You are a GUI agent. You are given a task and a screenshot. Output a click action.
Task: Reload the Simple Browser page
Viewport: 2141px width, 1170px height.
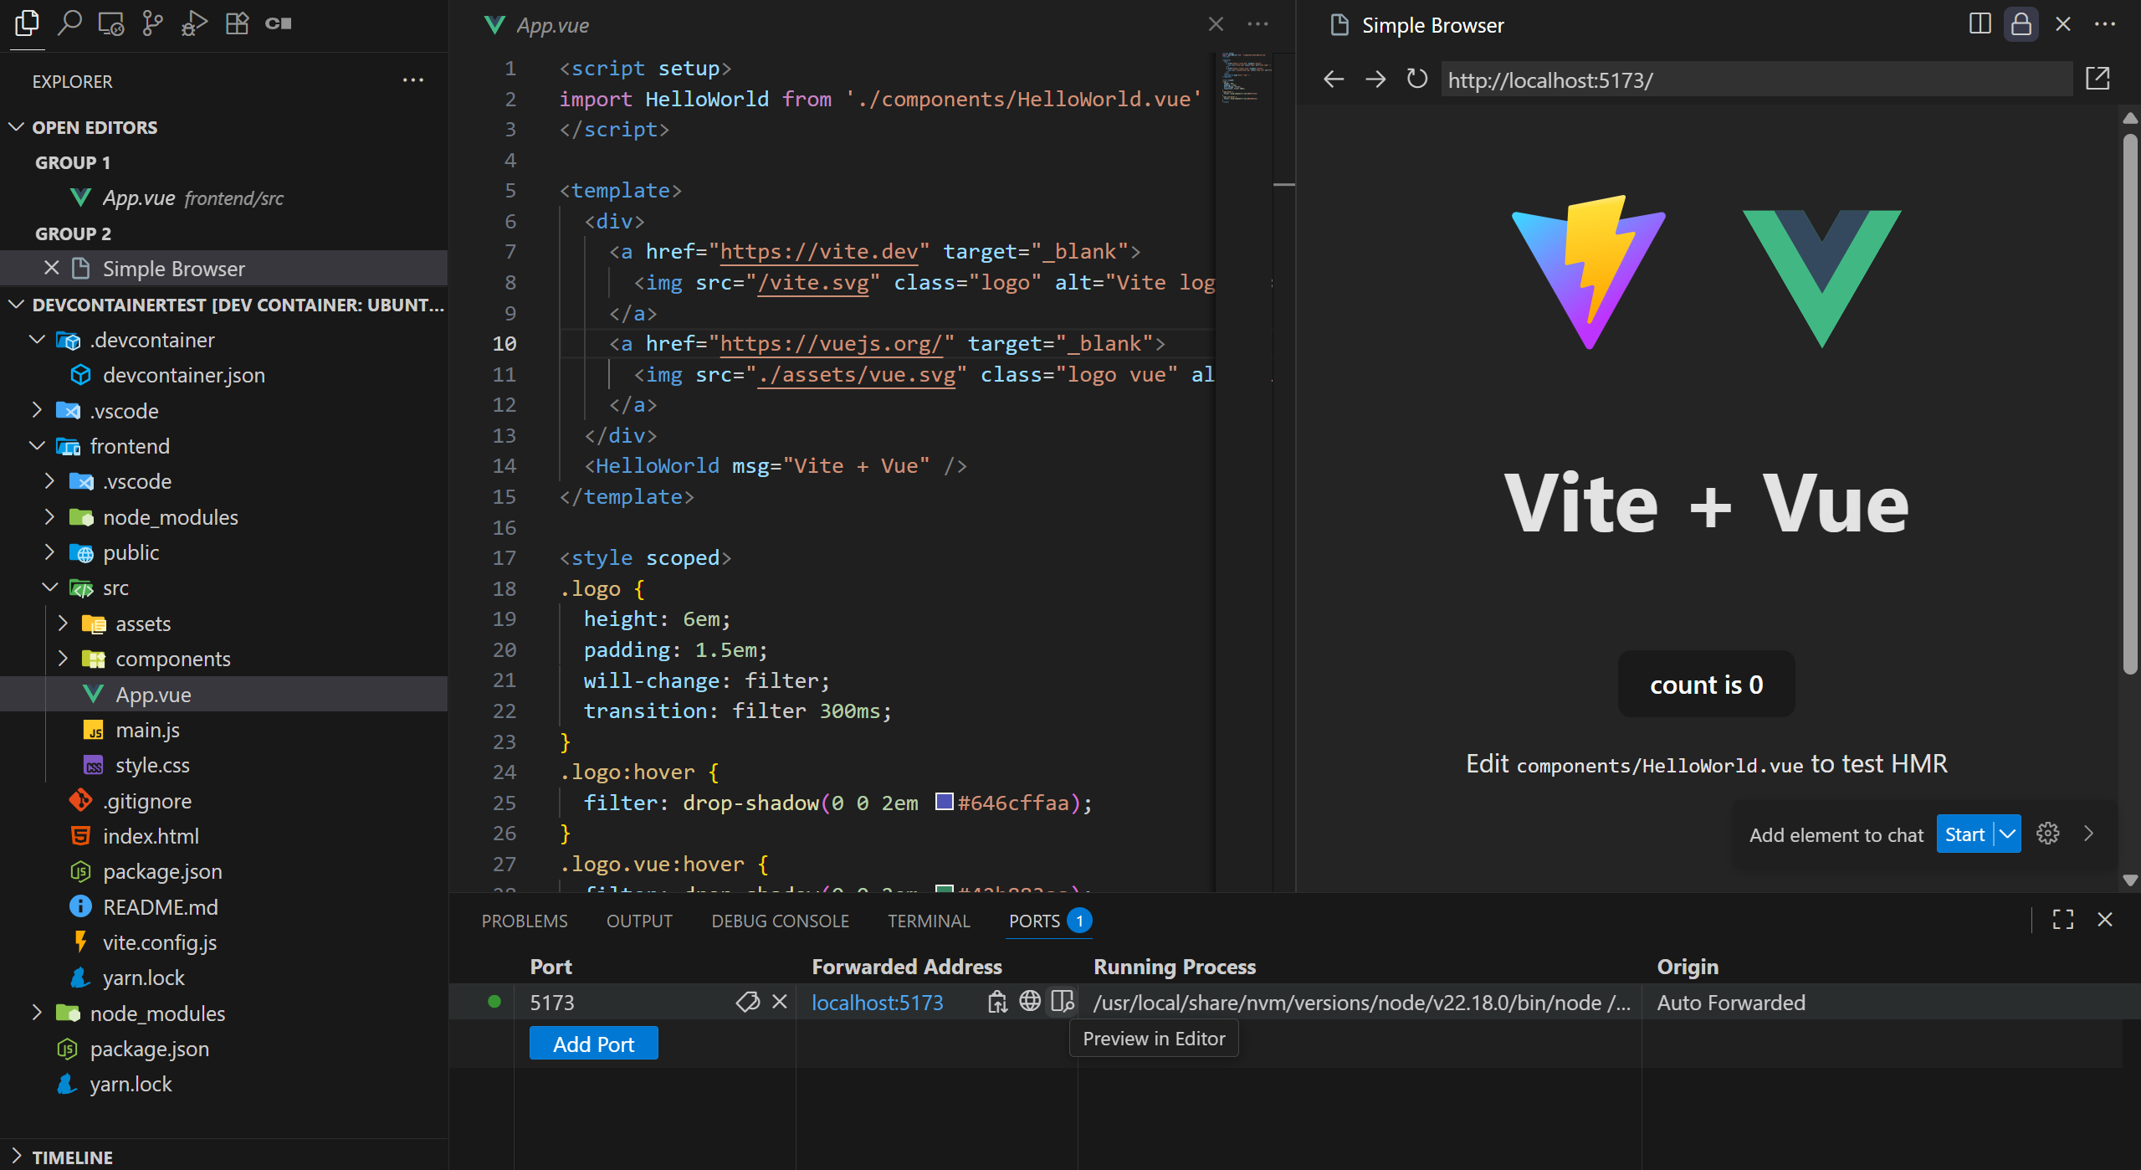1416,80
